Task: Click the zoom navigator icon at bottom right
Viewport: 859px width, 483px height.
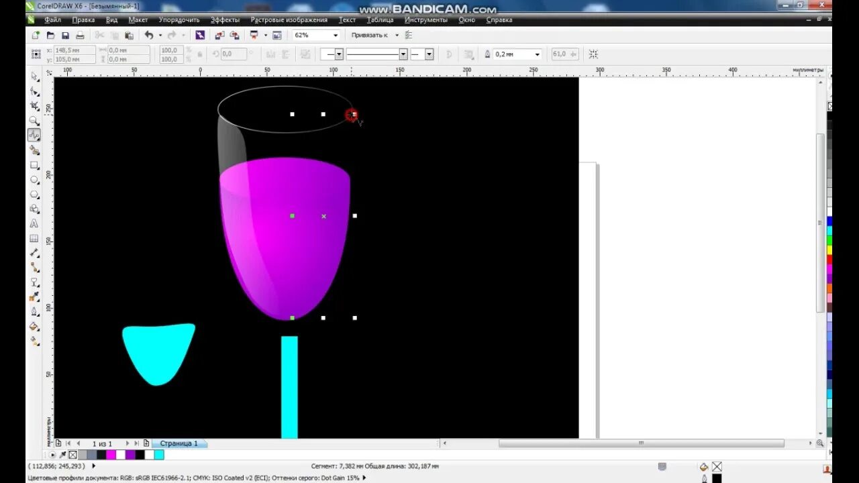Action: tap(819, 443)
